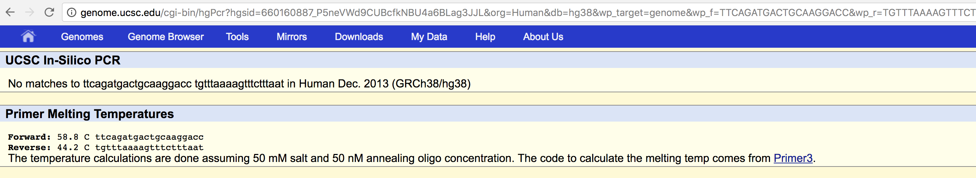Open the Genome Browser menu

(166, 37)
